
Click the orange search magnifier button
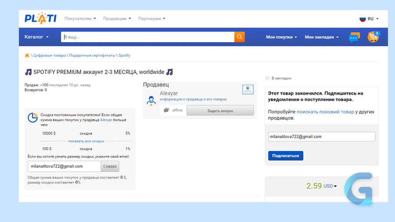240,37
